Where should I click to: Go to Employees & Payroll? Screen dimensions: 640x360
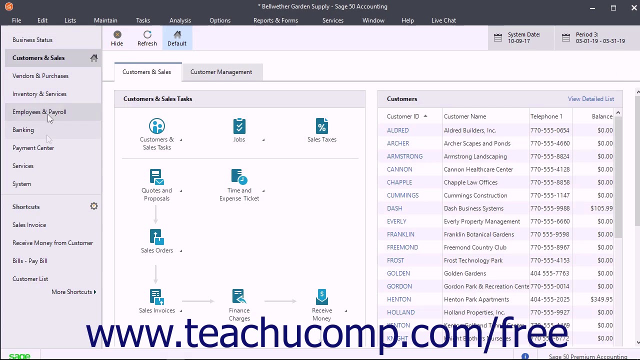[x=39, y=112]
